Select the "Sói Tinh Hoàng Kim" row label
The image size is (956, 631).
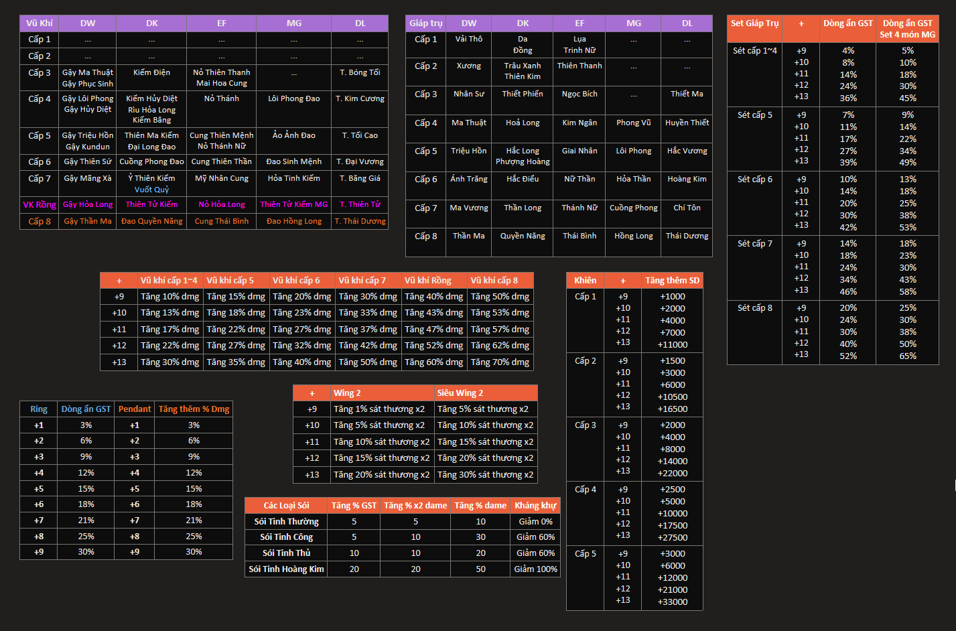tap(286, 569)
